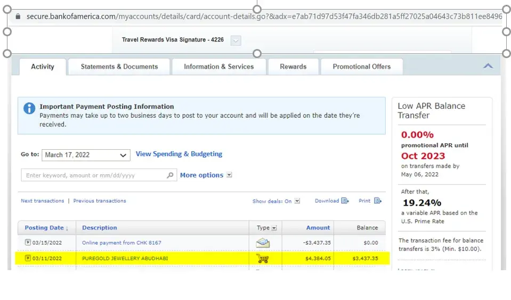Screen dimensions: 511x300
Task: Switch to Statements & Documents tab
Action: click(119, 67)
